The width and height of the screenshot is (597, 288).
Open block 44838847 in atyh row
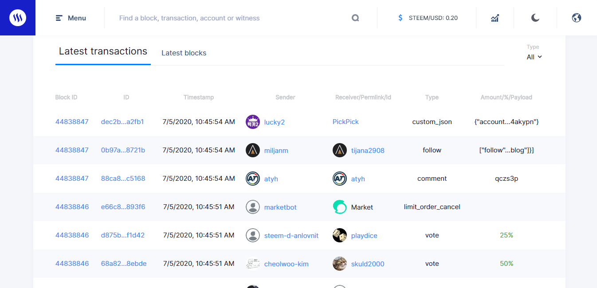pyautogui.click(x=72, y=179)
